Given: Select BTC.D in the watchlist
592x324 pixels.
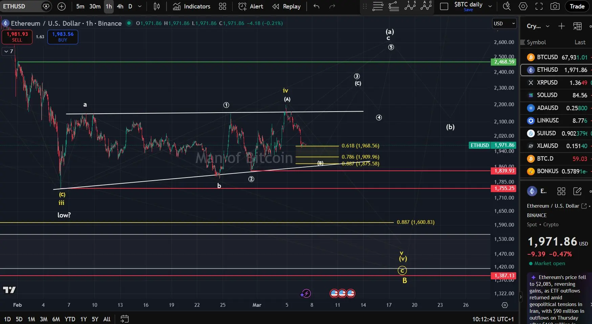Looking at the screenshot, I should click(556, 159).
